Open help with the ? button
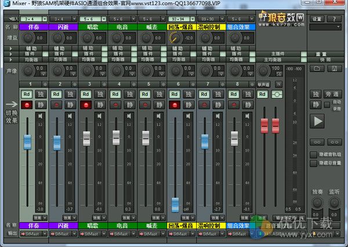This screenshot has width=348, height=247. click(x=334, y=19)
